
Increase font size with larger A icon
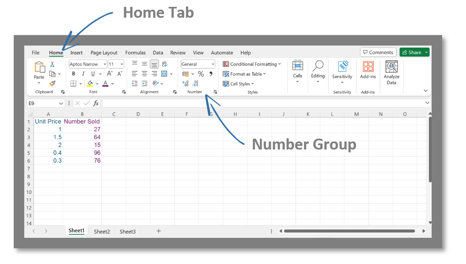click(x=110, y=73)
